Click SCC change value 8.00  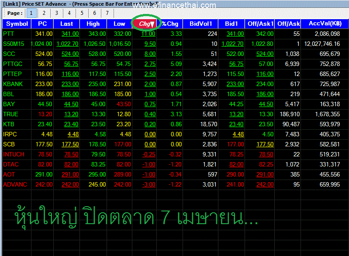150,54
